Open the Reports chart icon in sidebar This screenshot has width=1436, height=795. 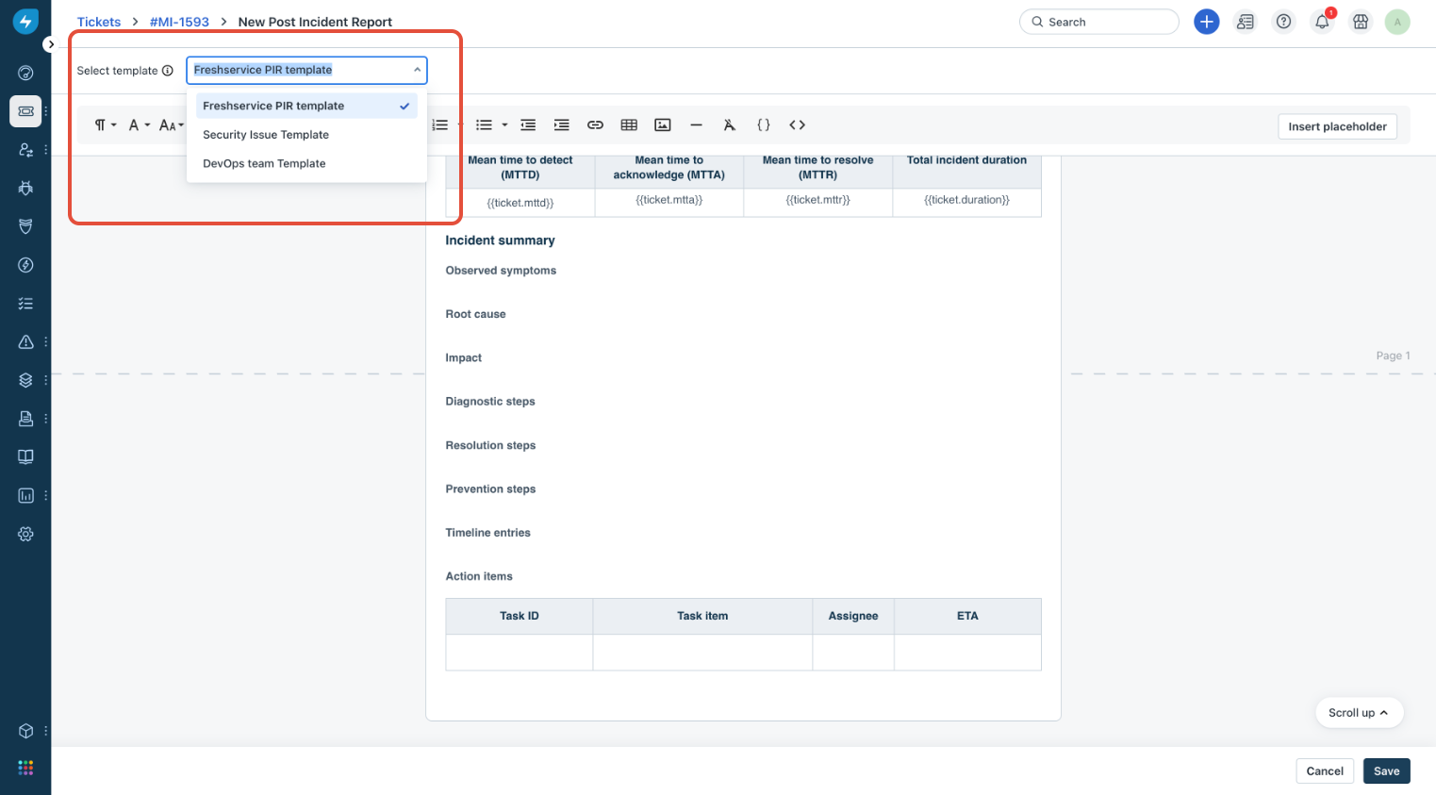coord(25,495)
